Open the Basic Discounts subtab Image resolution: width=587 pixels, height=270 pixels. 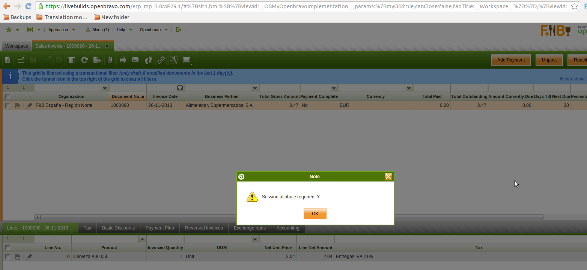[118, 228]
